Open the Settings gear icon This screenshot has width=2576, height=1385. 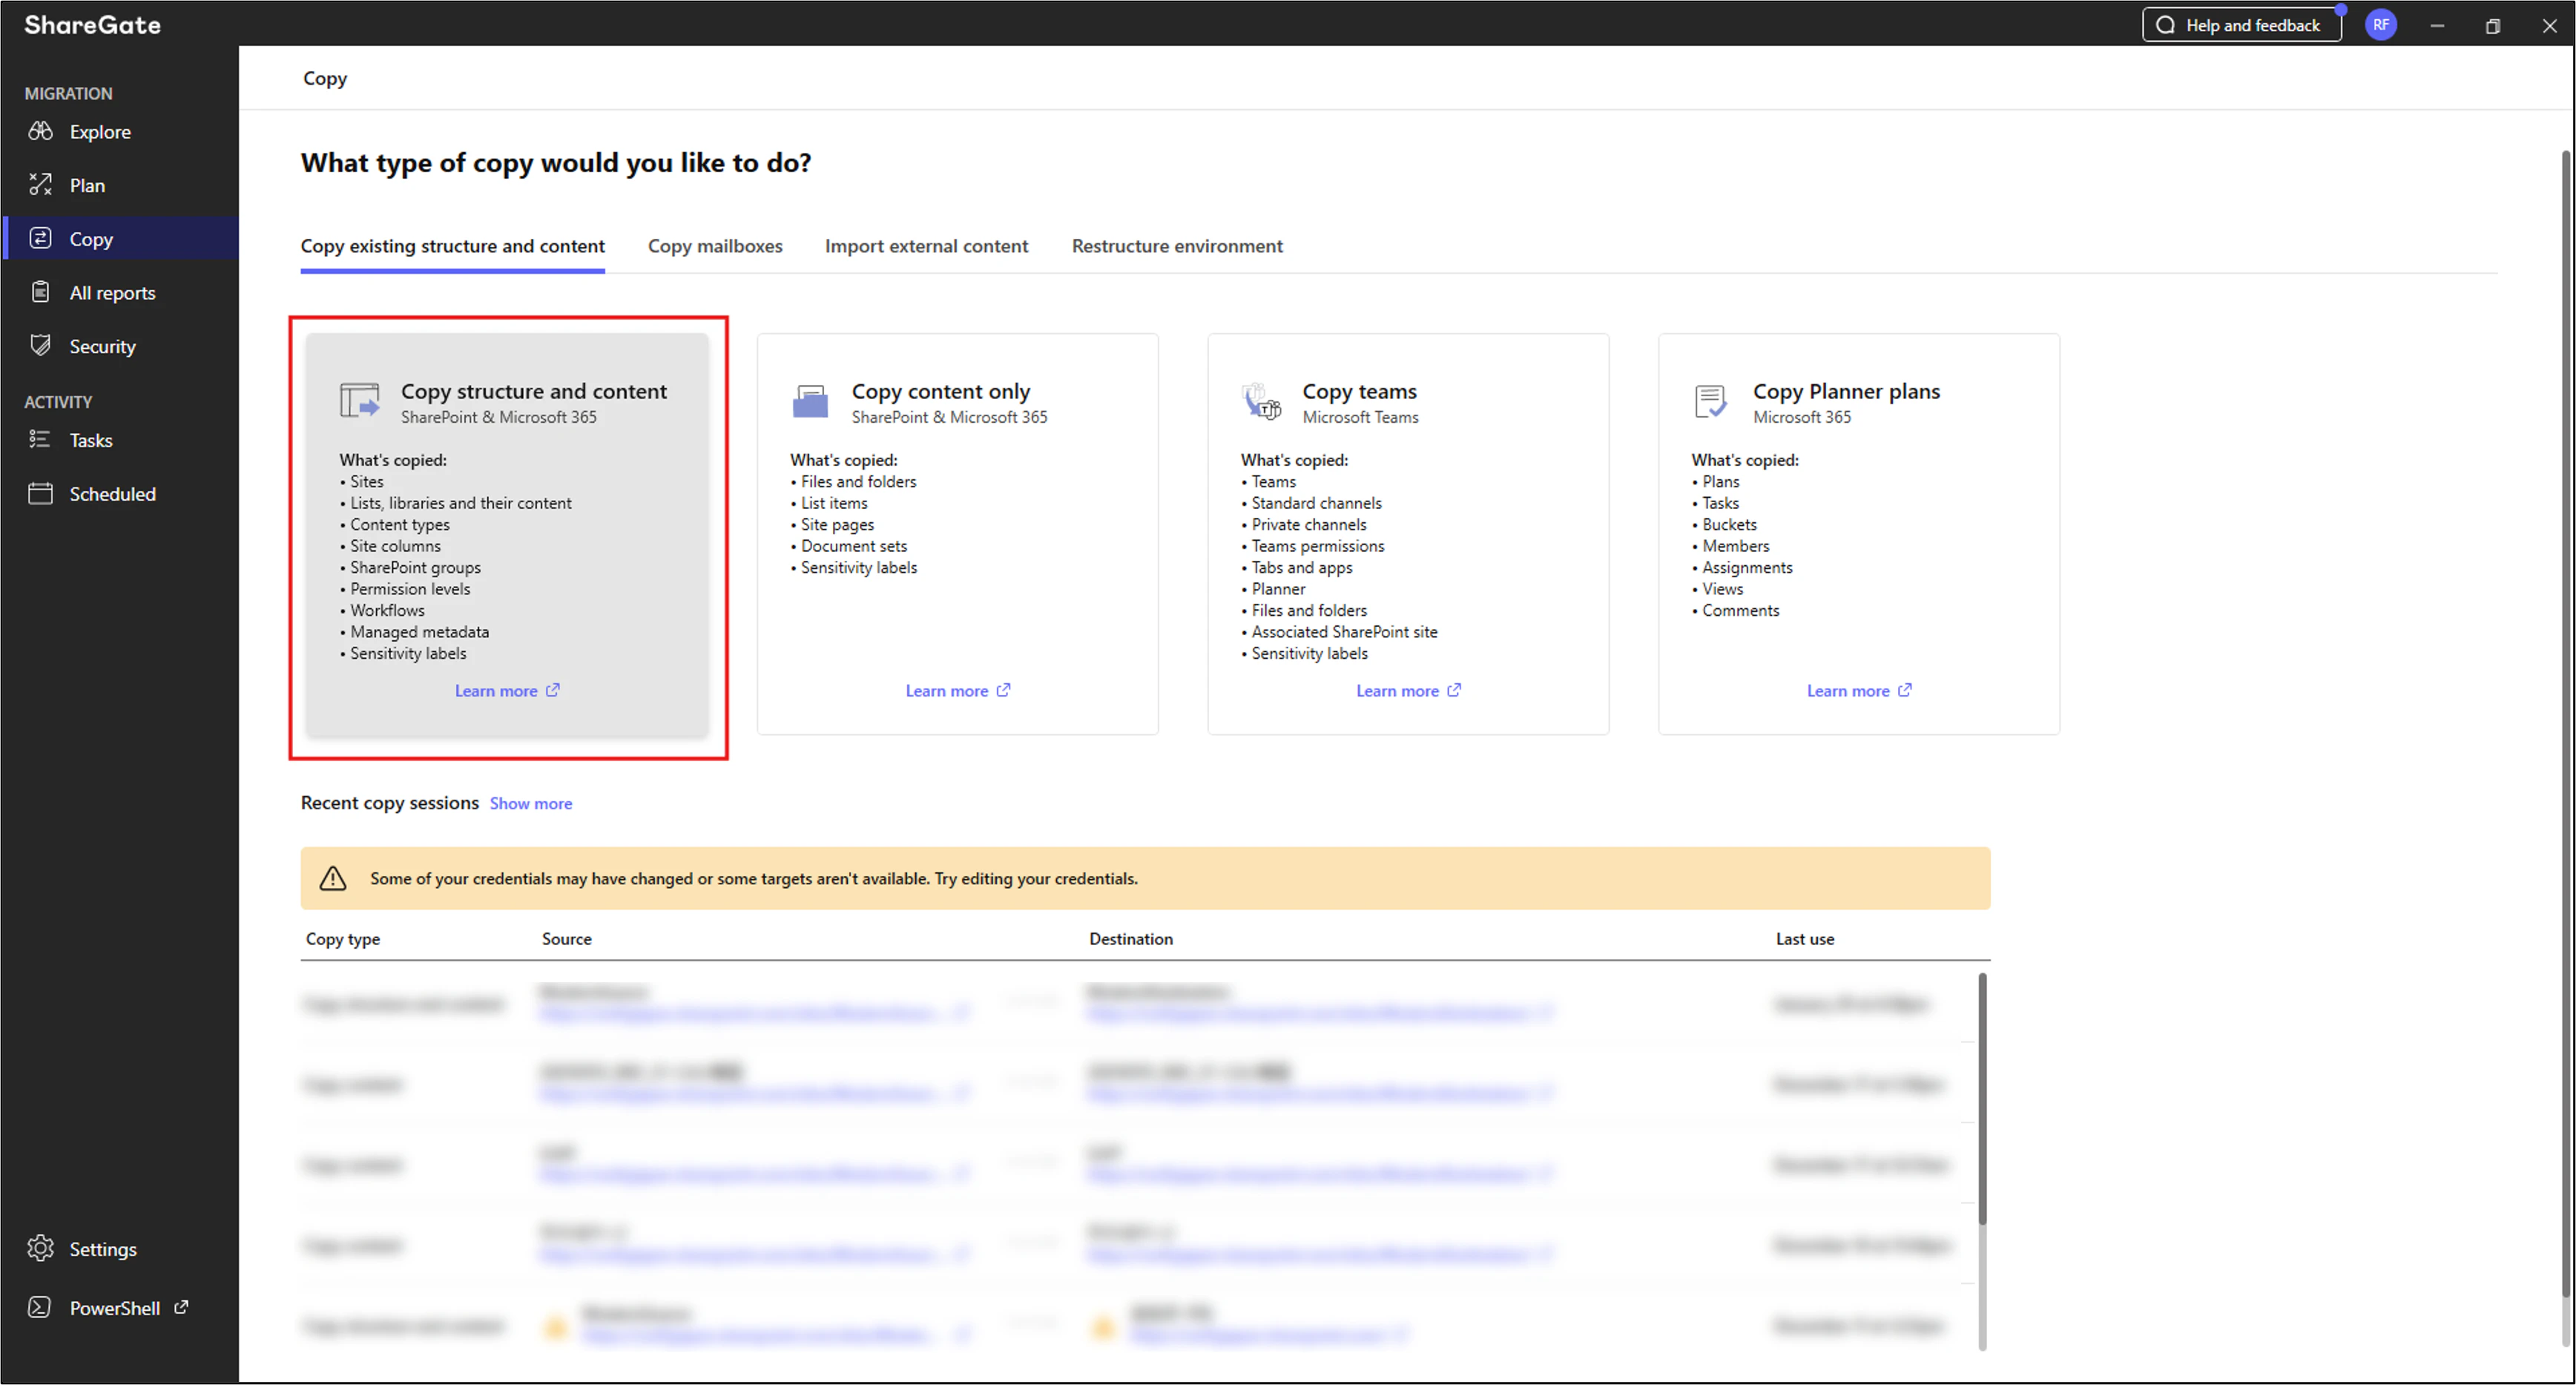40,1248
